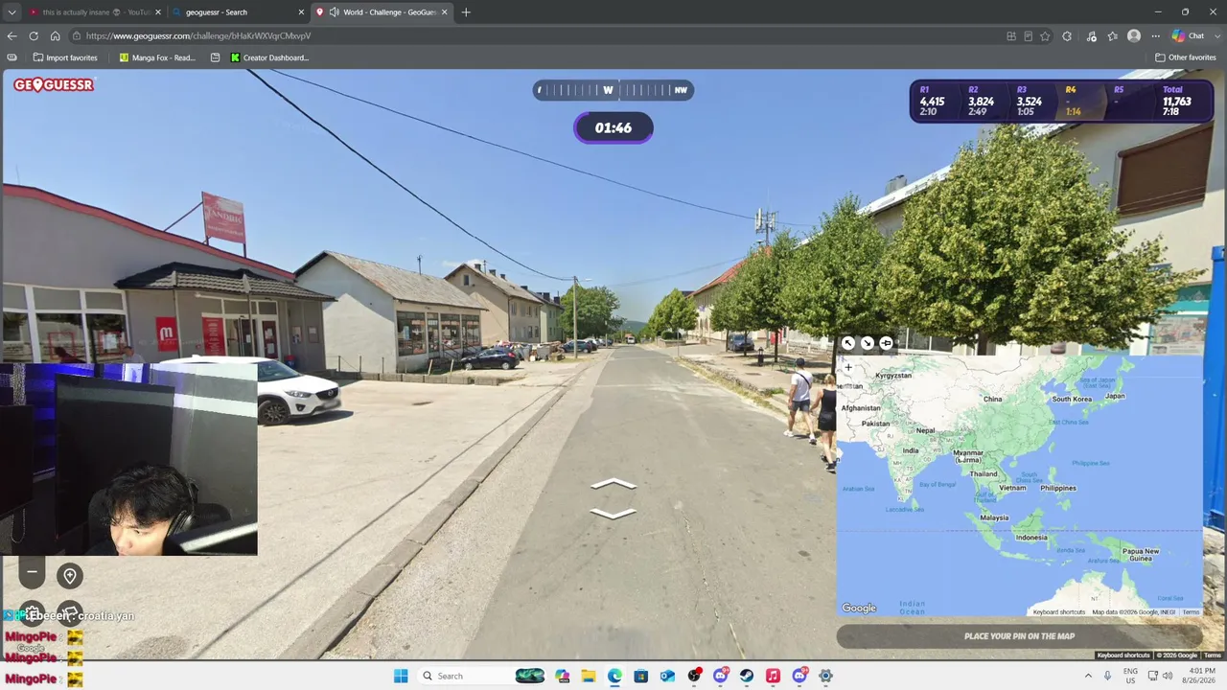Expand the tab actions menu chevron
The width and height of the screenshot is (1227, 690).
click(12, 12)
